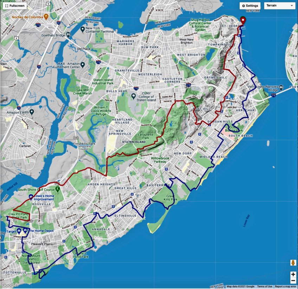Zoom in with the plus button
Screen dimensions: 298x289
click(x=293, y=274)
